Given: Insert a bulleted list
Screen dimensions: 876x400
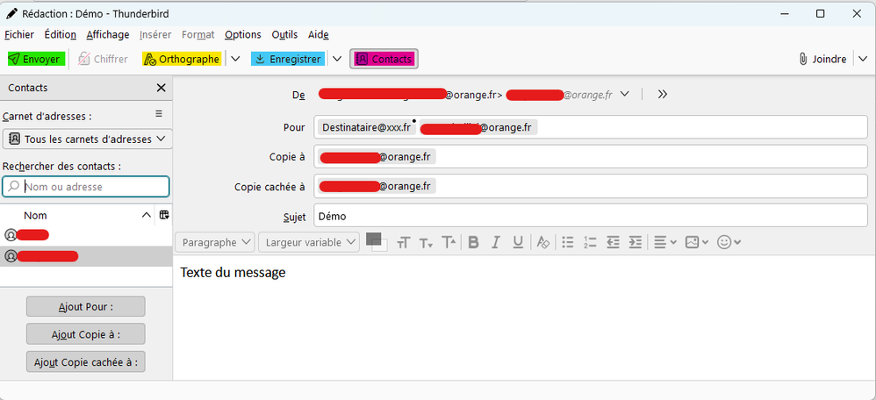Looking at the screenshot, I should tap(568, 242).
